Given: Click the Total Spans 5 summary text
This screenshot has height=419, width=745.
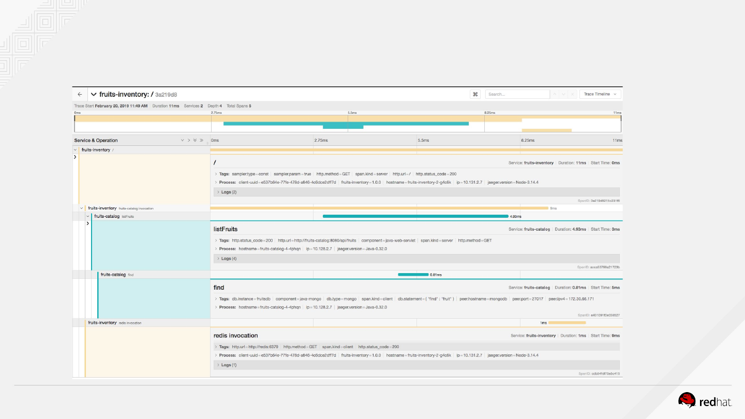Looking at the screenshot, I should tap(239, 106).
